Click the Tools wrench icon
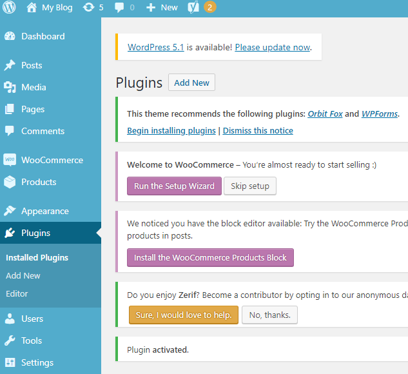Viewport: 408px width, 374px height. coord(10,340)
